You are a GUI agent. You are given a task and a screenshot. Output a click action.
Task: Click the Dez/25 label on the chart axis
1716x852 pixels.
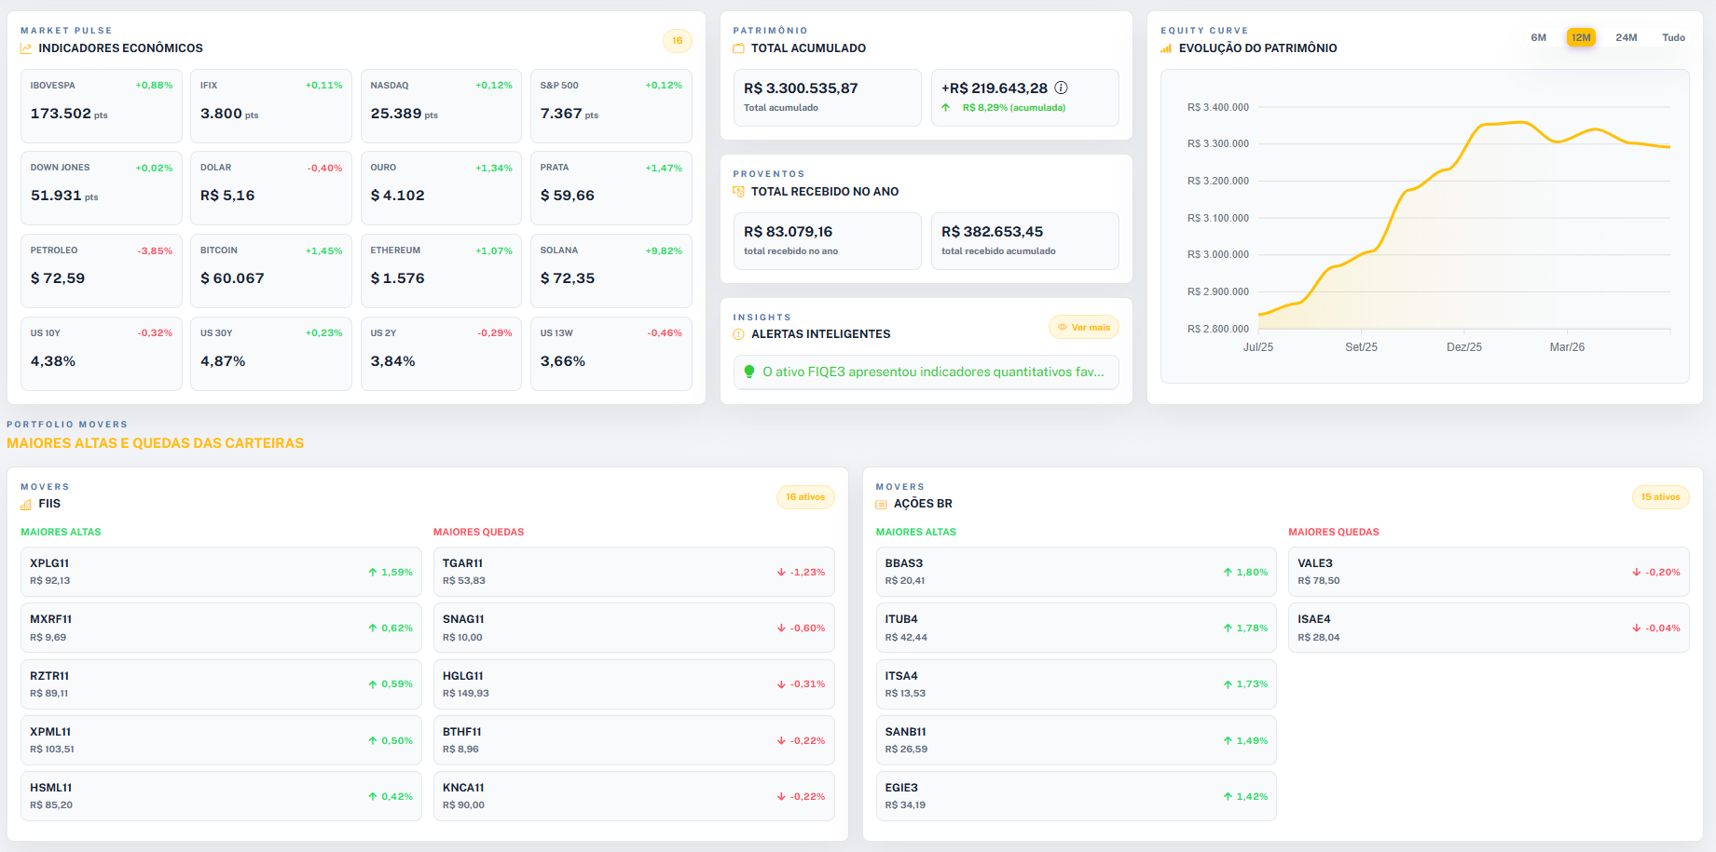click(1464, 347)
